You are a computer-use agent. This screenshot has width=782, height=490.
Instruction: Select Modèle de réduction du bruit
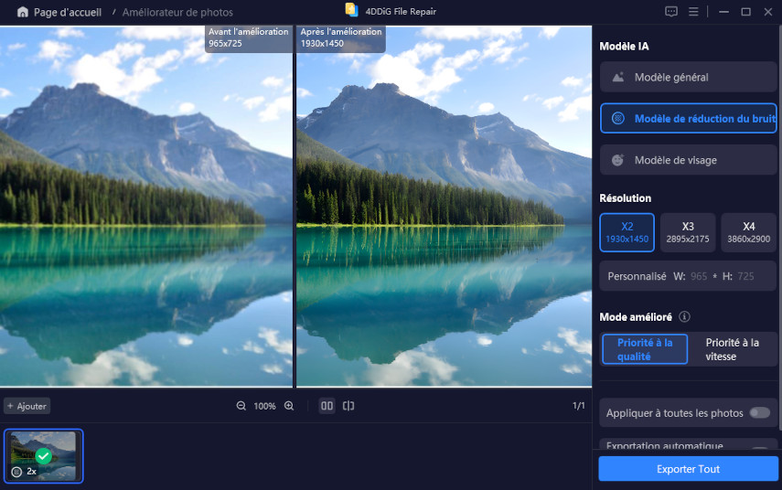[x=688, y=119]
